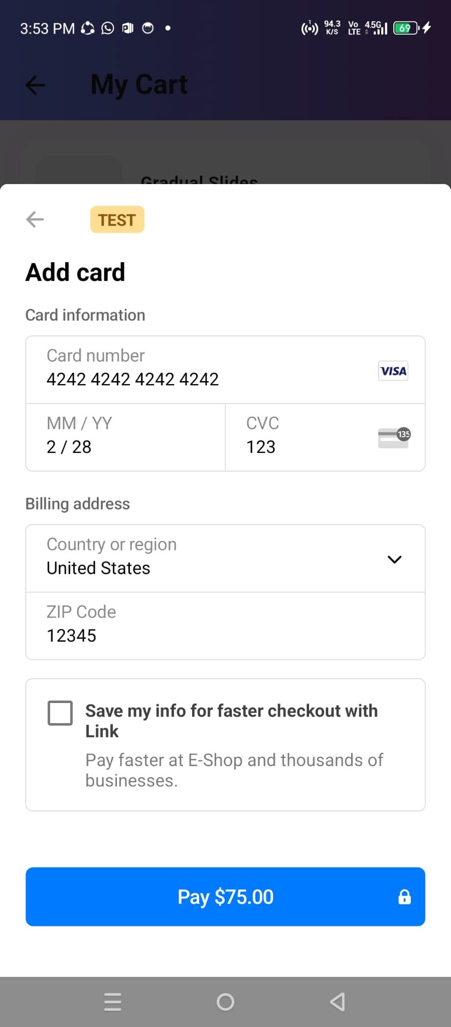The width and height of the screenshot is (451, 1027).
Task: Check Save my info with Link checkbox
Action: pyautogui.click(x=60, y=713)
